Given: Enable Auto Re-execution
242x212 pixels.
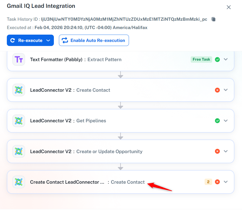Looking at the screenshot, I should click(94, 40).
